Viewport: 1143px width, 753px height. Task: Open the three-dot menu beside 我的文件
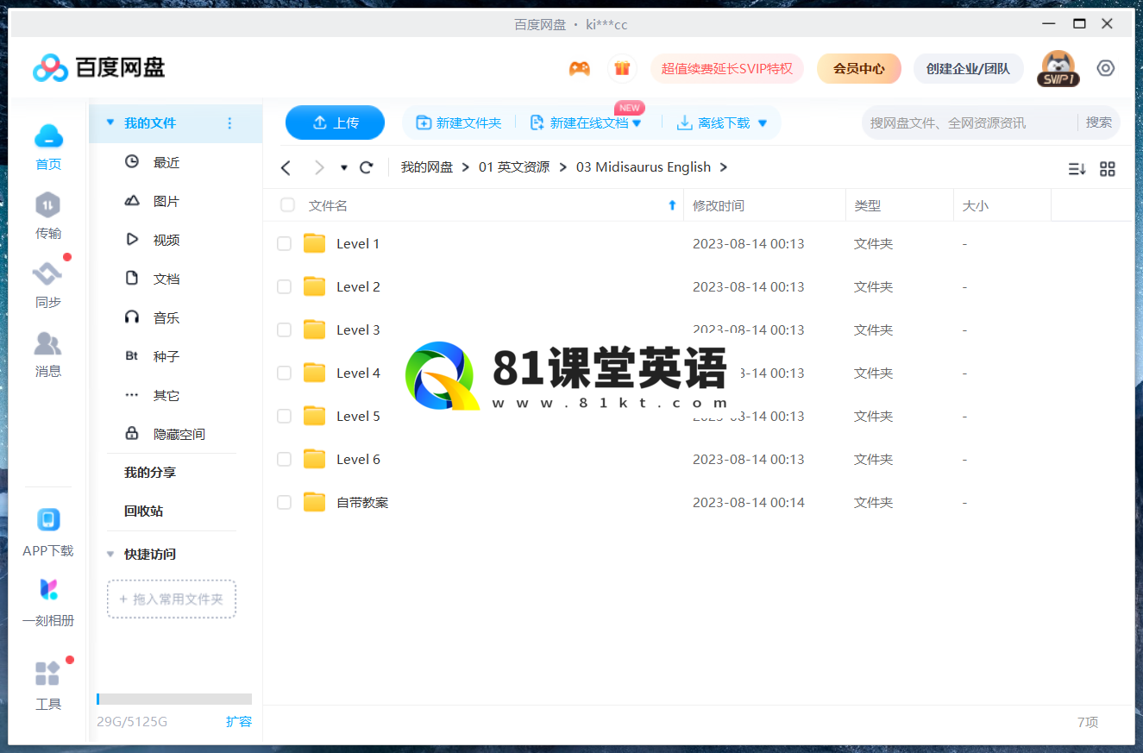point(229,123)
